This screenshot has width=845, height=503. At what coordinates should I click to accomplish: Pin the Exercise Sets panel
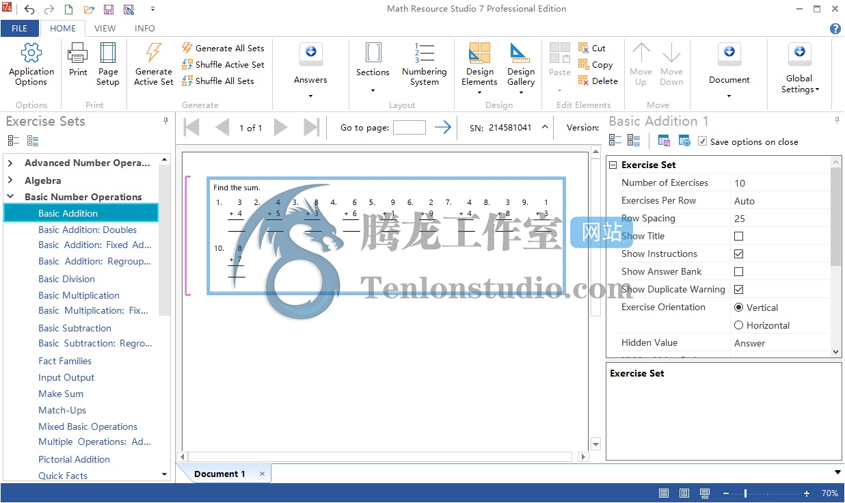(x=165, y=121)
